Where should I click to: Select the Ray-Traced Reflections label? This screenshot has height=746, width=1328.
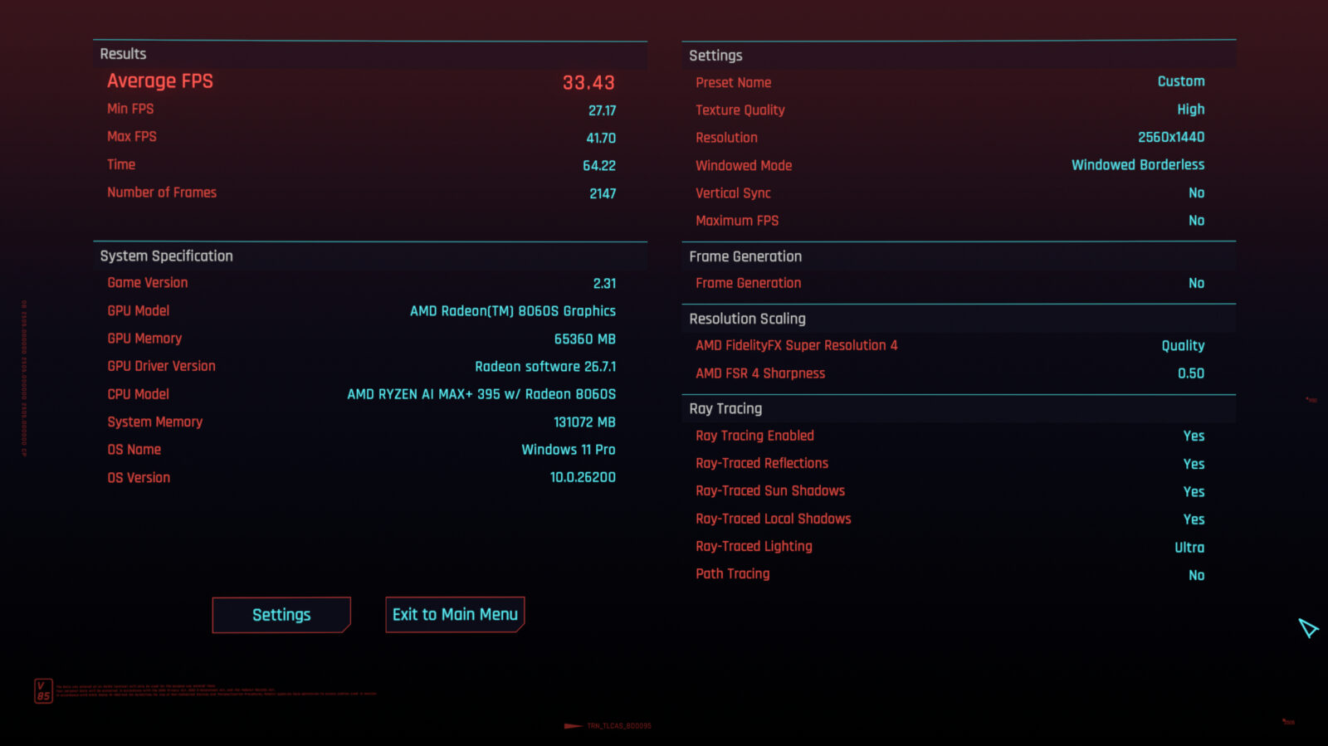coord(762,463)
